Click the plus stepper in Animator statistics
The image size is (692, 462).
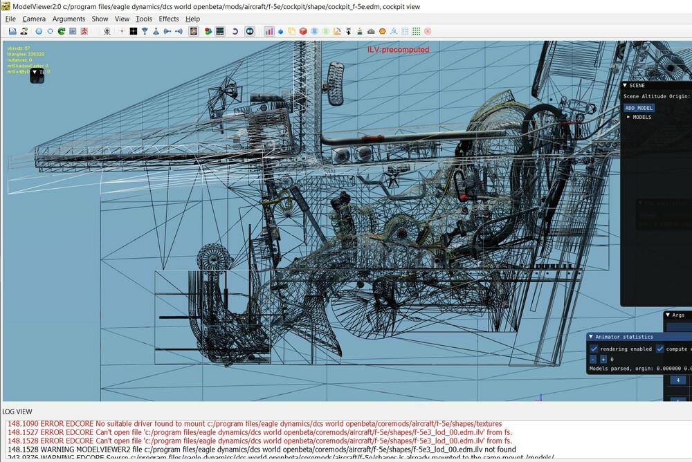click(603, 360)
